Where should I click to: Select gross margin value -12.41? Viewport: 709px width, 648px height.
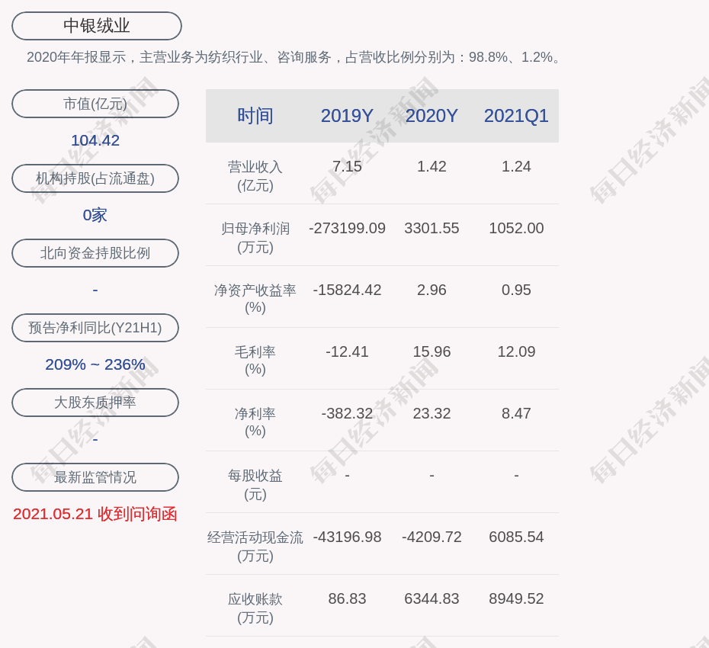pos(347,351)
